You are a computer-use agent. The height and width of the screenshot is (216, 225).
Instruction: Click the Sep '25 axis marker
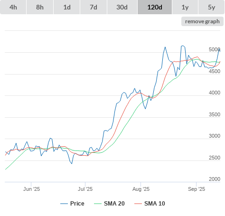(x=197, y=189)
